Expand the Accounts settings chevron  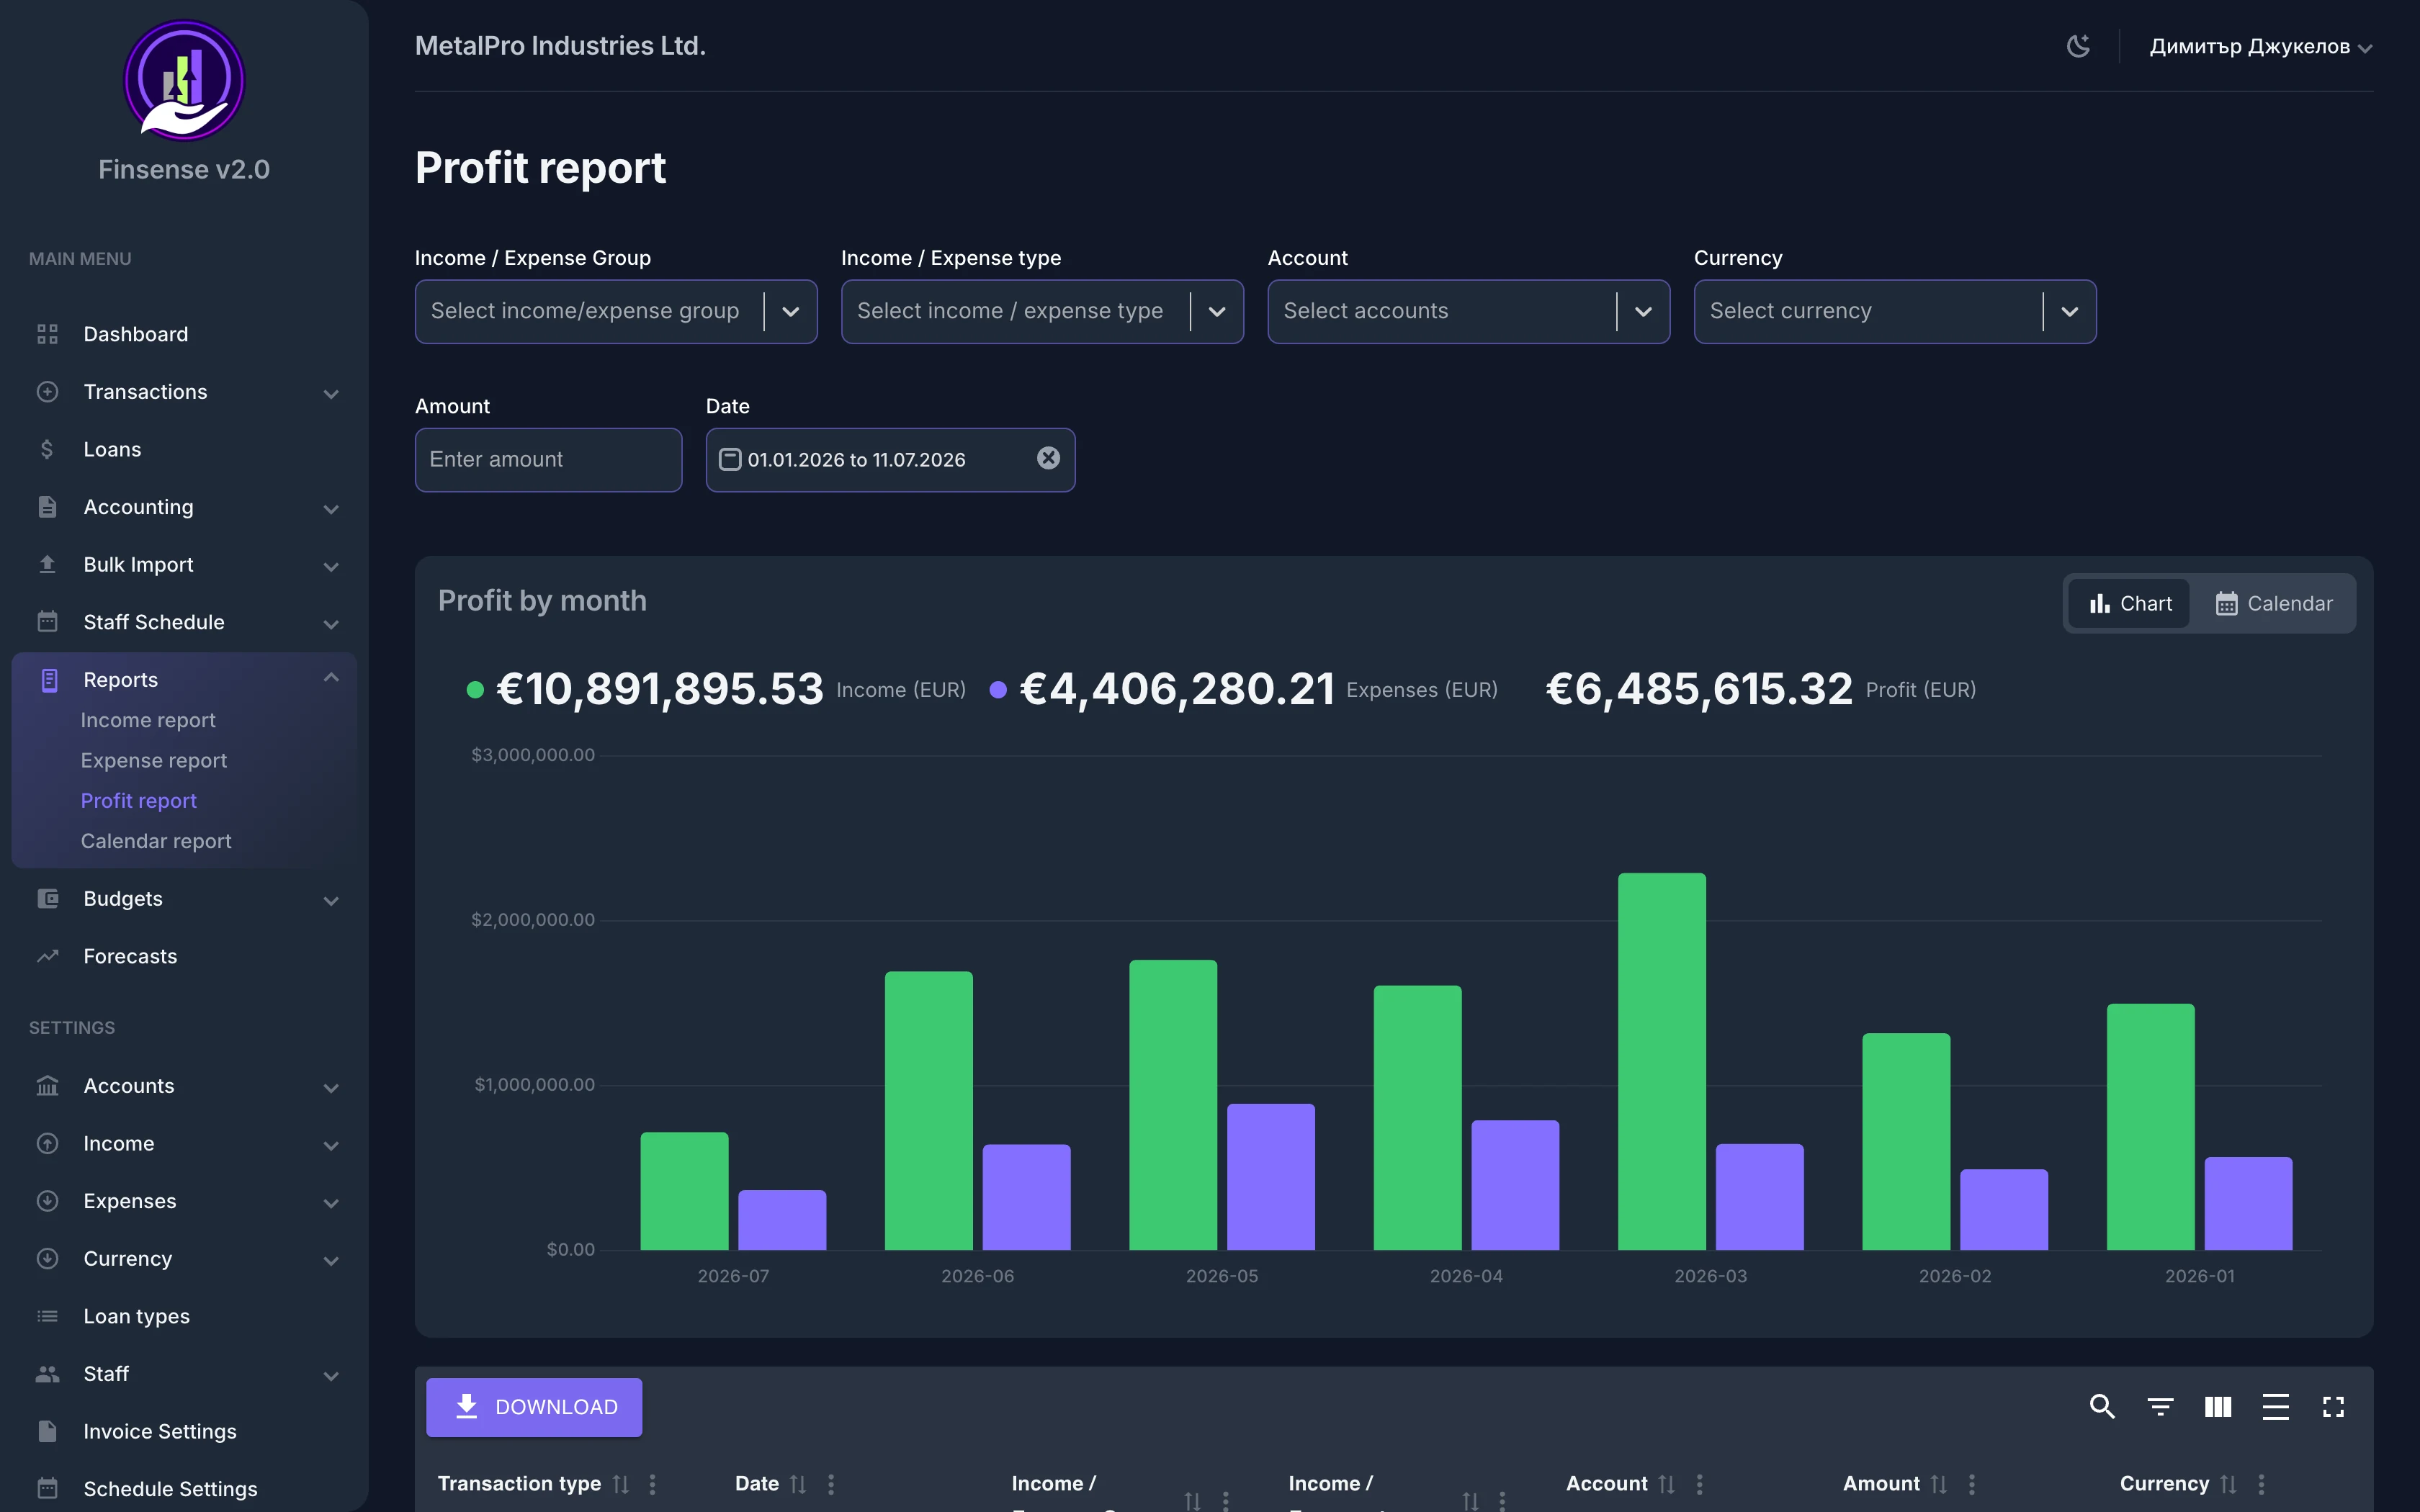click(x=331, y=1087)
